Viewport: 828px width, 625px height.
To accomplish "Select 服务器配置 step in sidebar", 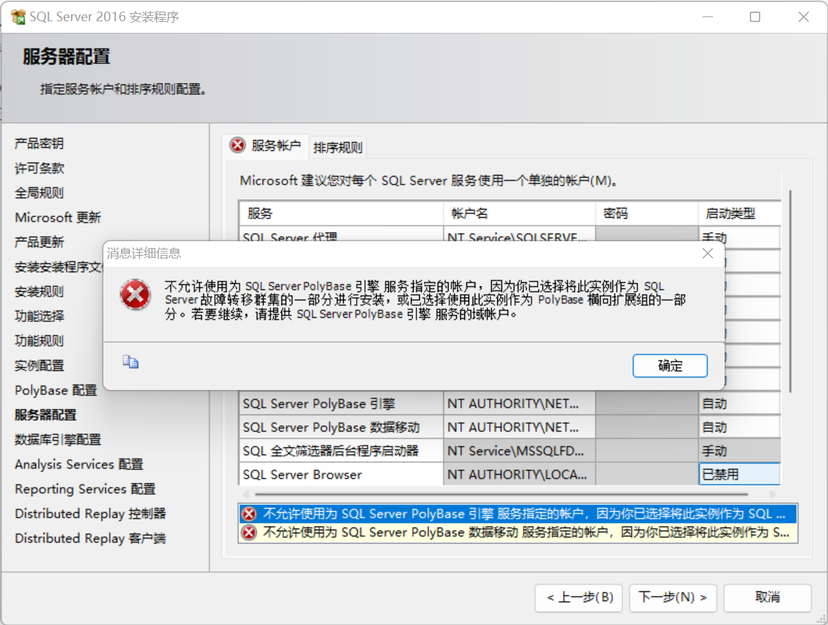I will pos(46,415).
